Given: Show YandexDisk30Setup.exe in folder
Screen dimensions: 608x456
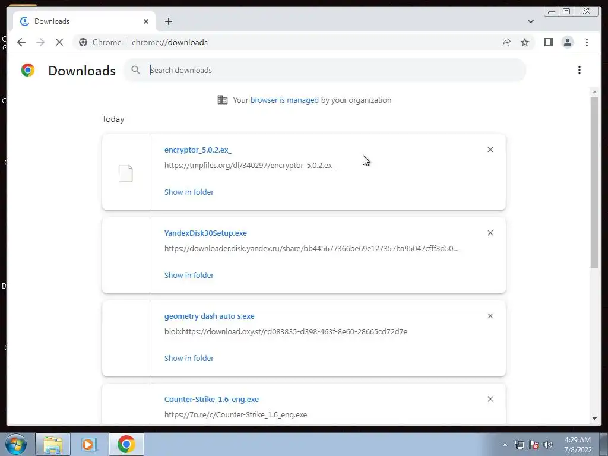Looking at the screenshot, I should 189,275.
